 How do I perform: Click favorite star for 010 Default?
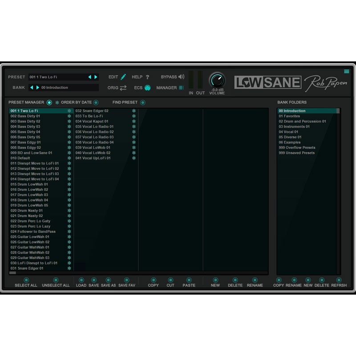(x=69, y=158)
